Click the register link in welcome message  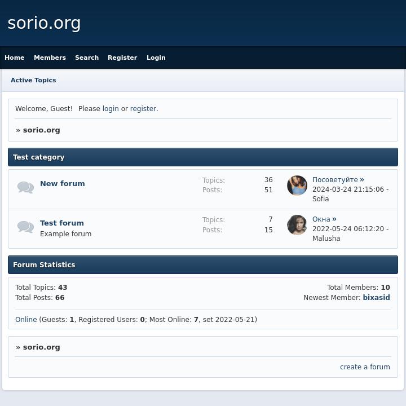click(x=143, y=109)
